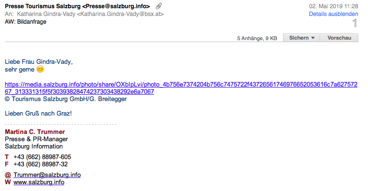Open the media.salzburg.info photo share link
368x191 pixels.
coord(181,88)
